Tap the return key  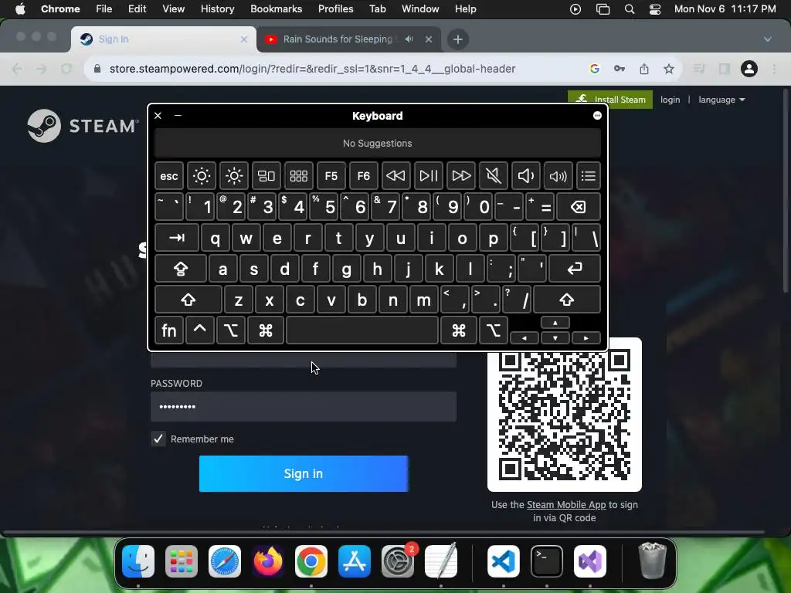[x=575, y=269]
